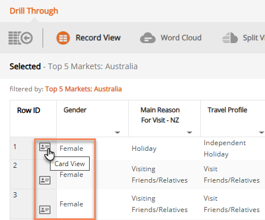Select the Female cell in row 1
Viewport: 265px width, 220px height.
(x=71, y=149)
